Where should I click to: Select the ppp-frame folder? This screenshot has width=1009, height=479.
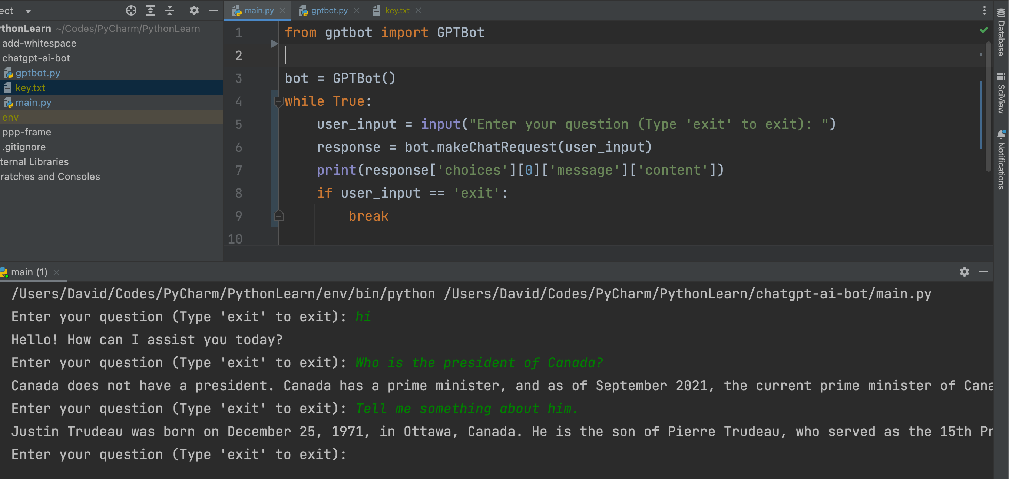point(27,133)
